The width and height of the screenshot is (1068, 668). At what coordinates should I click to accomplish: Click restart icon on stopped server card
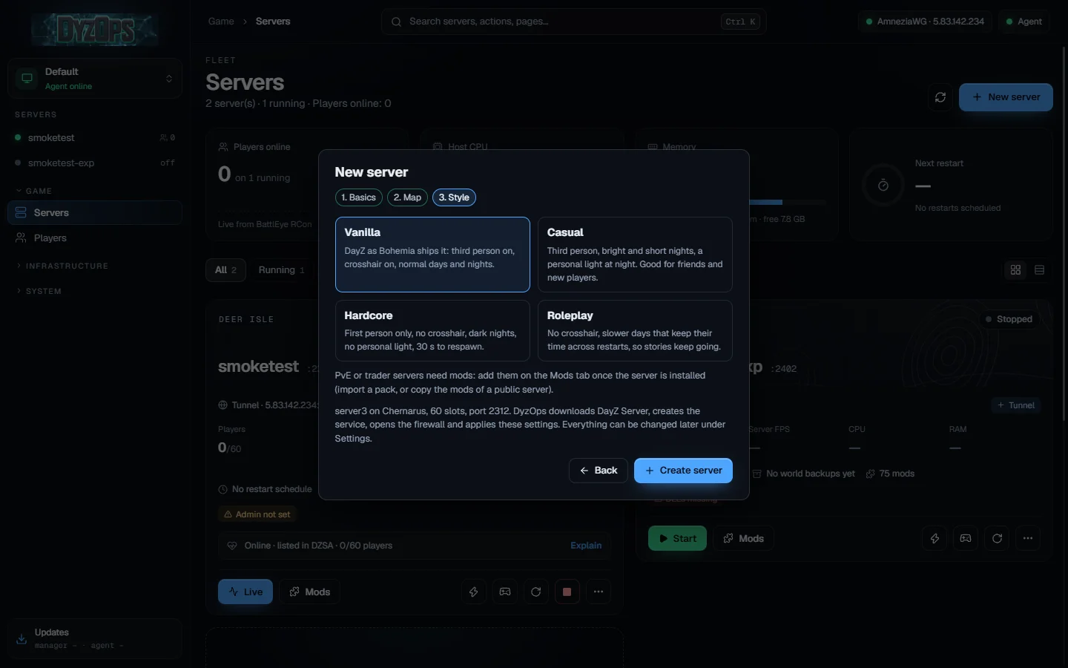pyautogui.click(x=997, y=538)
